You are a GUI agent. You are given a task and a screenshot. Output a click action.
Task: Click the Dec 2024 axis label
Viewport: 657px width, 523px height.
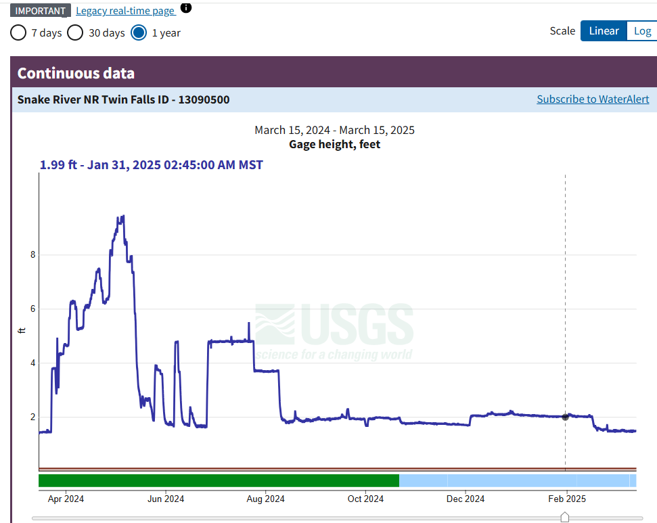[466, 499]
